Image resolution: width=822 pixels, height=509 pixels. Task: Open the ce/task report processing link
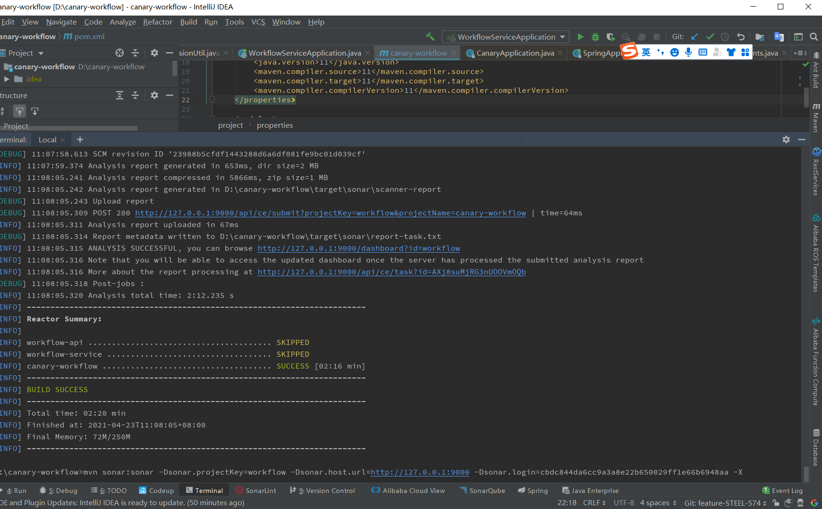click(x=392, y=272)
